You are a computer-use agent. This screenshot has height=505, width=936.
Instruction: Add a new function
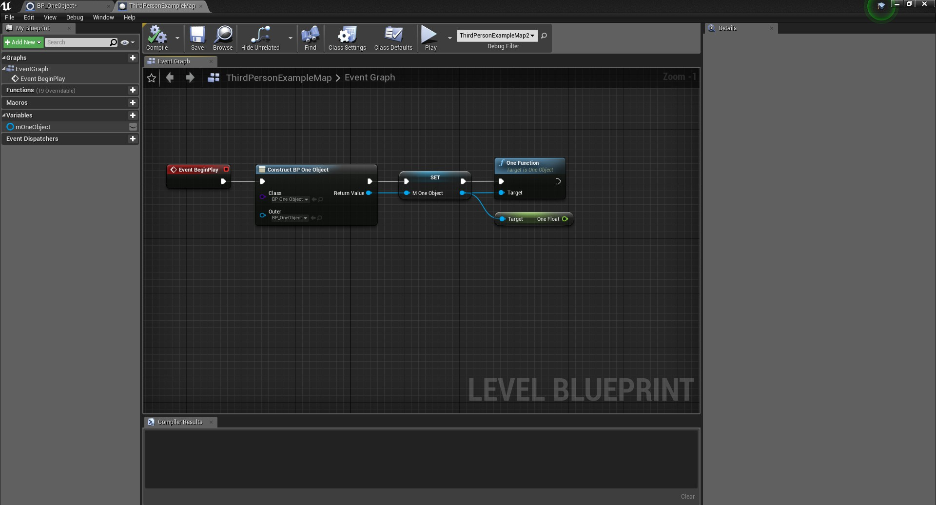pyautogui.click(x=133, y=90)
